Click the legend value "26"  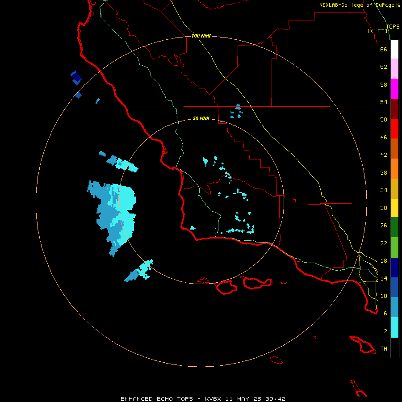coord(384,226)
